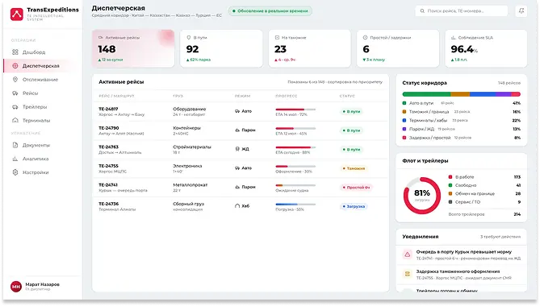Open the customs clearance delay notification
The height and width of the screenshot is (306, 540).
tap(462, 275)
